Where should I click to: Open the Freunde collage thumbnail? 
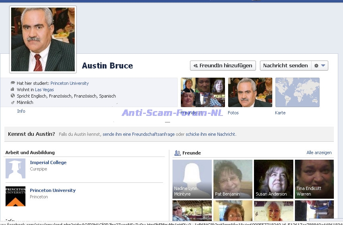point(203,92)
